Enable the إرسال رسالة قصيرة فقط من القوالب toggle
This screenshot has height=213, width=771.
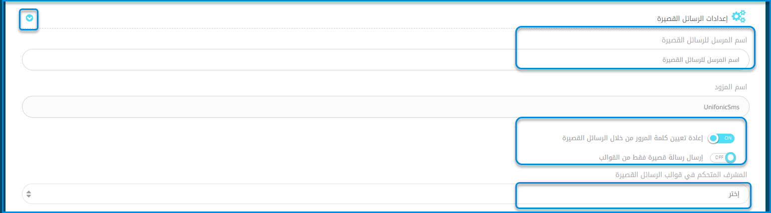(x=723, y=158)
